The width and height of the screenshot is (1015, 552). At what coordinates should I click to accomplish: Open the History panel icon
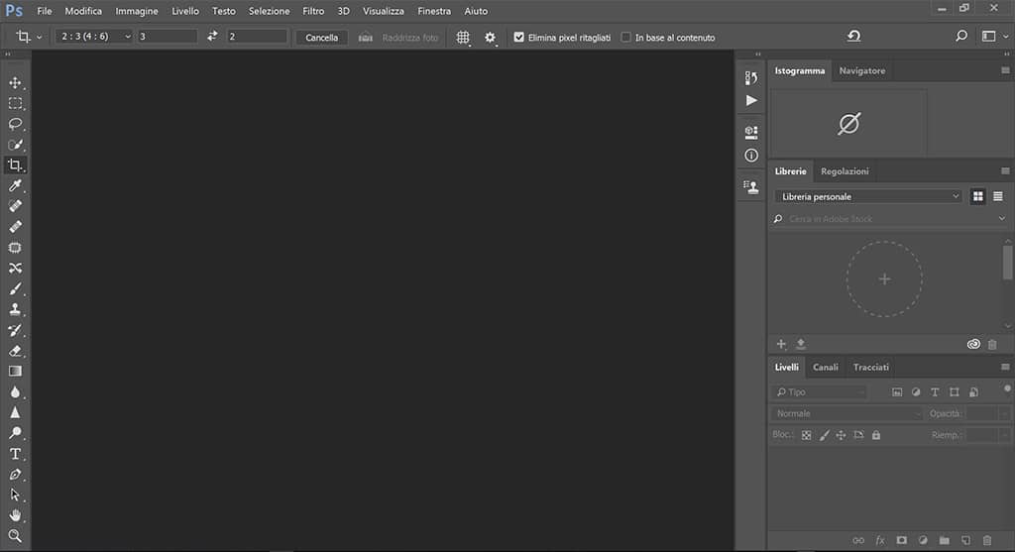click(751, 77)
